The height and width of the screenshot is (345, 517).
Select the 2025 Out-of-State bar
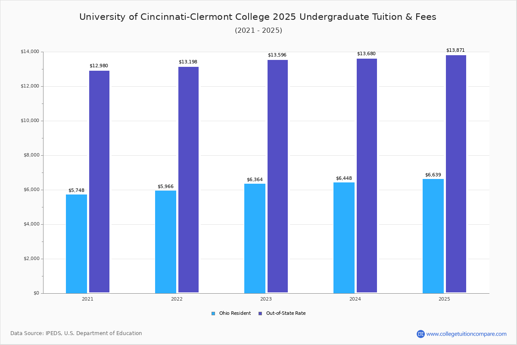(456, 174)
